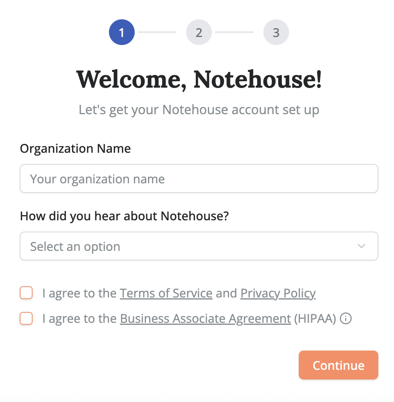The image size is (394, 402).
Task: Open the Terms of Service link
Action: (x=166, y=293)
